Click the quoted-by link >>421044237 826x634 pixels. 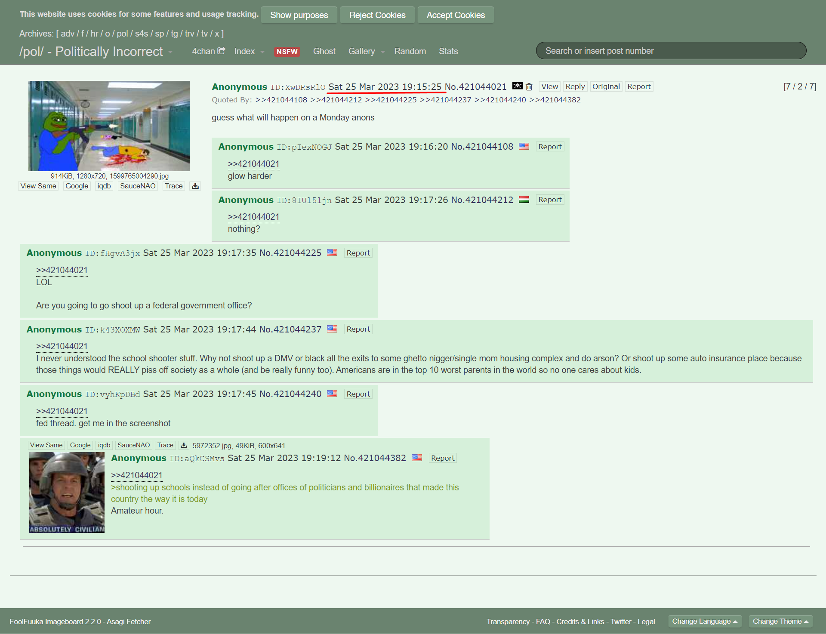point(445,100)
